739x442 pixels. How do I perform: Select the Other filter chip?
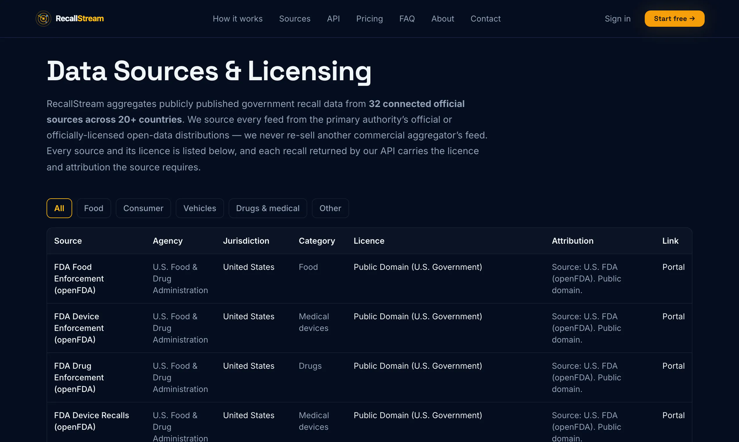(x=330, y=208)
